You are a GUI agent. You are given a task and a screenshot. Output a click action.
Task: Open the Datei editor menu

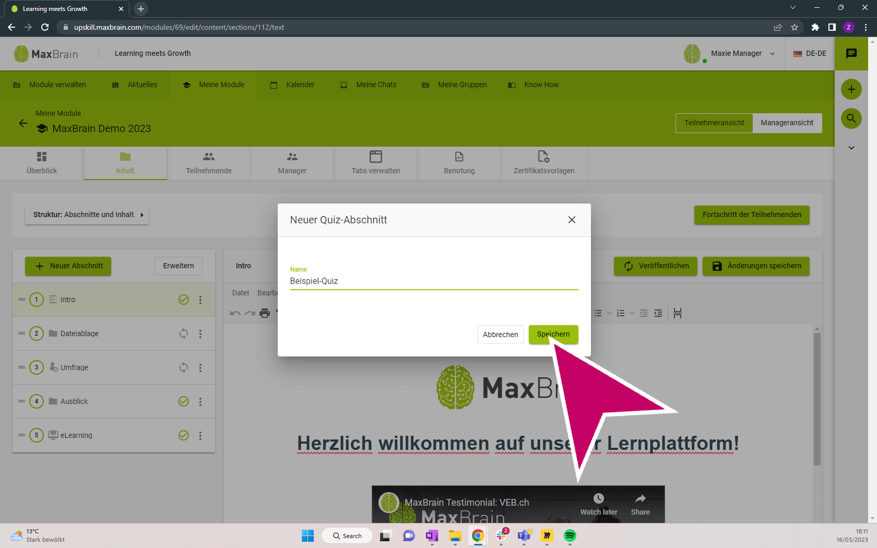tap(240, 293)
